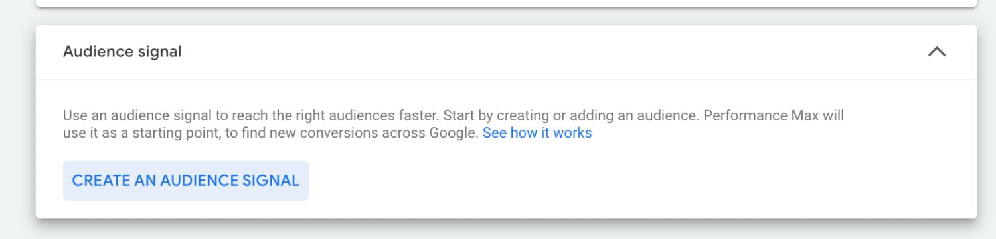Click the up-arrow icon in Audience signal header
Image resolution: width=996 pixels, height=239 pixels.
coord(936,52)
